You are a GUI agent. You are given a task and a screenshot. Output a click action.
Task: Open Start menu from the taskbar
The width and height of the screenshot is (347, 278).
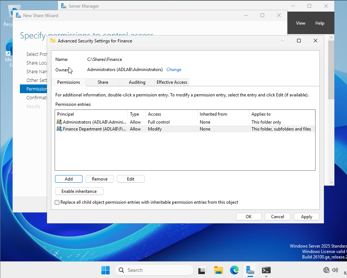pyautogui.click(x=105, y=270)
